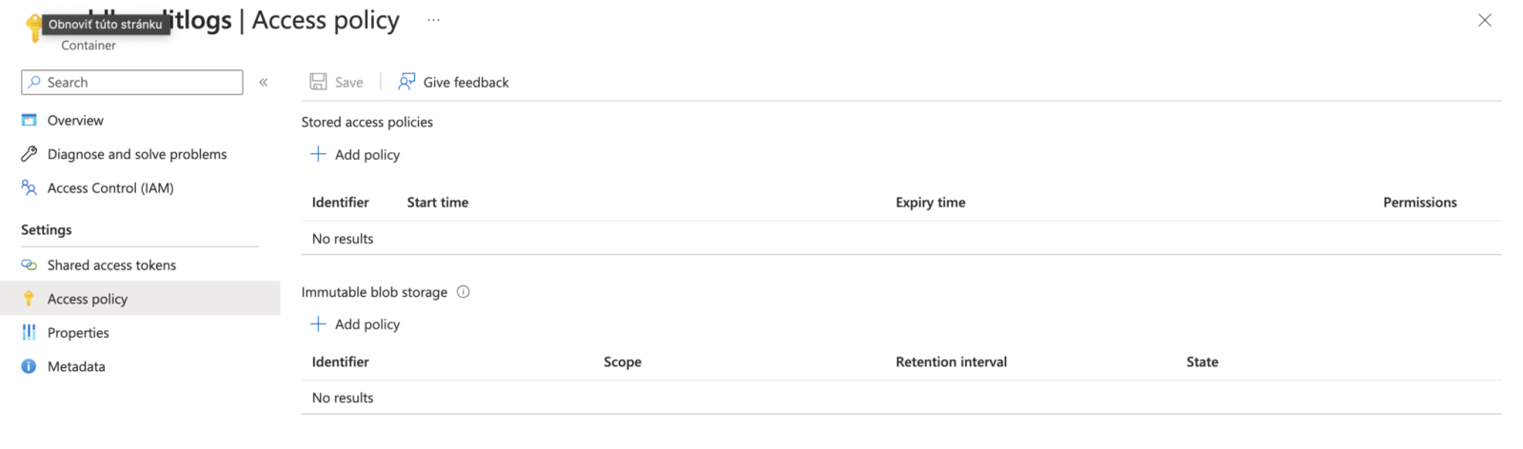
Task: Close the Access policy blade
Action: (1484, 20)
